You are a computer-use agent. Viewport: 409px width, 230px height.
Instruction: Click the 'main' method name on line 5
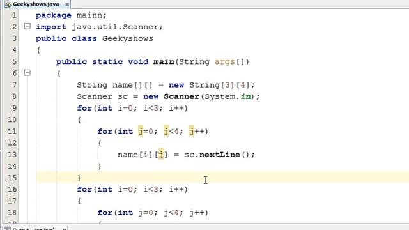(164, 62)
